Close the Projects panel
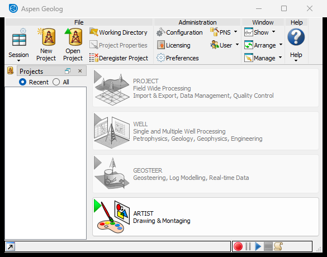The width and height of the screenshot is (327, 257). coord(80,71)
